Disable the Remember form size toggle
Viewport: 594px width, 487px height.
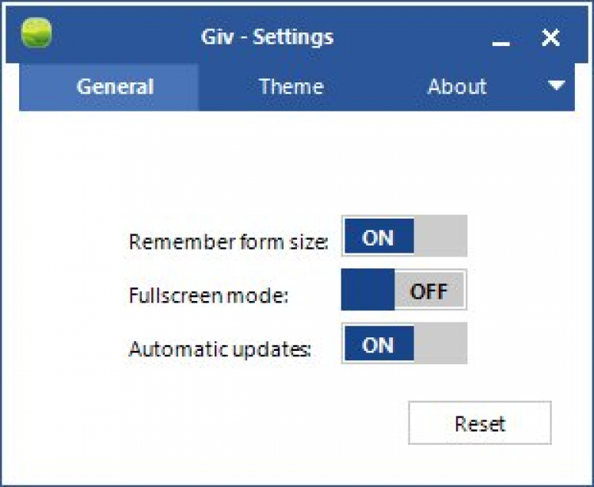[404, 236]
